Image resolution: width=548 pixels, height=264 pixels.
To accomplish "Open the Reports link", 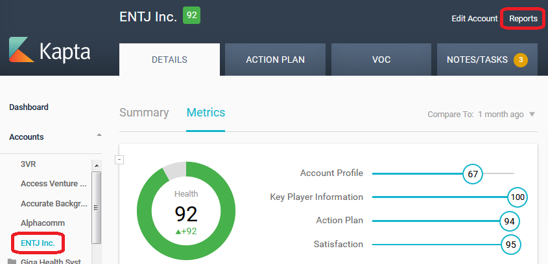I will coord(523,19).
